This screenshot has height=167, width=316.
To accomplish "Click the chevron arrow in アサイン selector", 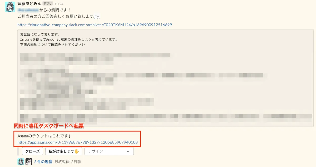I will coord(128,151).
